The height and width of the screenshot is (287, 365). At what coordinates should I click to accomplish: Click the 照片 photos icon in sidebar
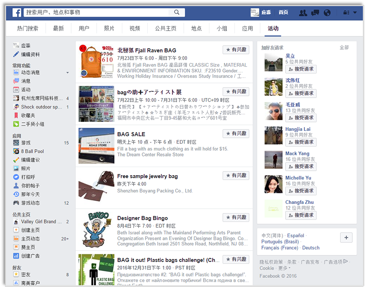point(16,168)
